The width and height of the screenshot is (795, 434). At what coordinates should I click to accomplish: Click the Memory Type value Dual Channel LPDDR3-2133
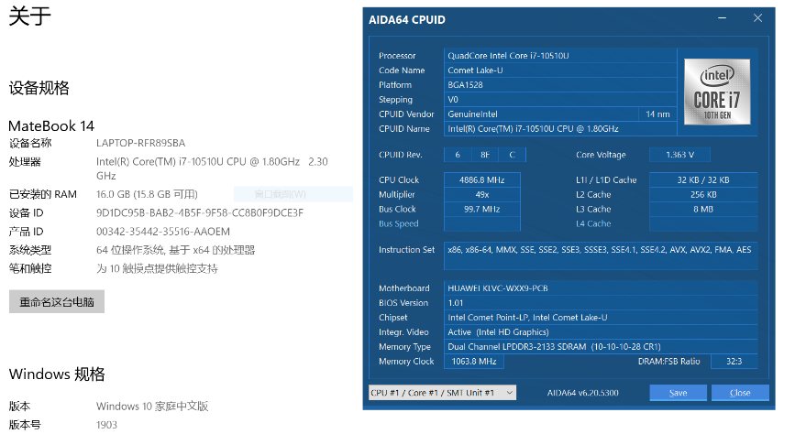coord(601,347)
